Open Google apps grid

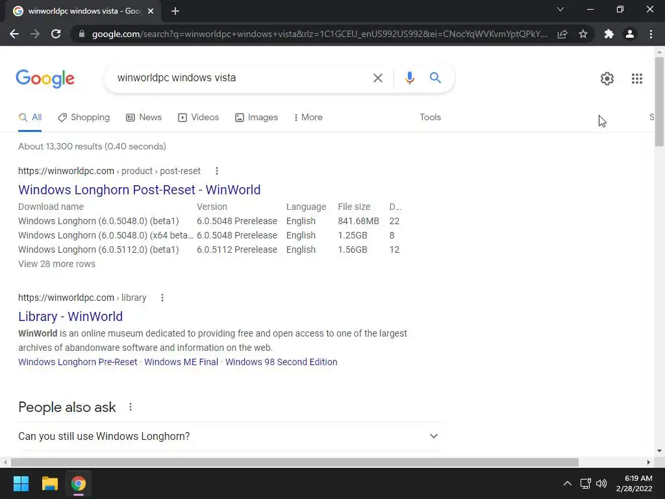pos(636,79)
